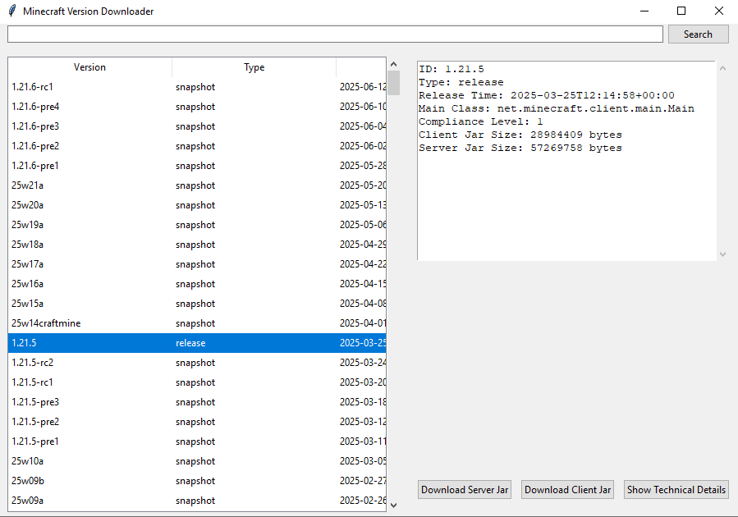This screenshot has width=738, height=517.
Task: Select version 1.21.5-pre3 row
Action: click(197, 402)
